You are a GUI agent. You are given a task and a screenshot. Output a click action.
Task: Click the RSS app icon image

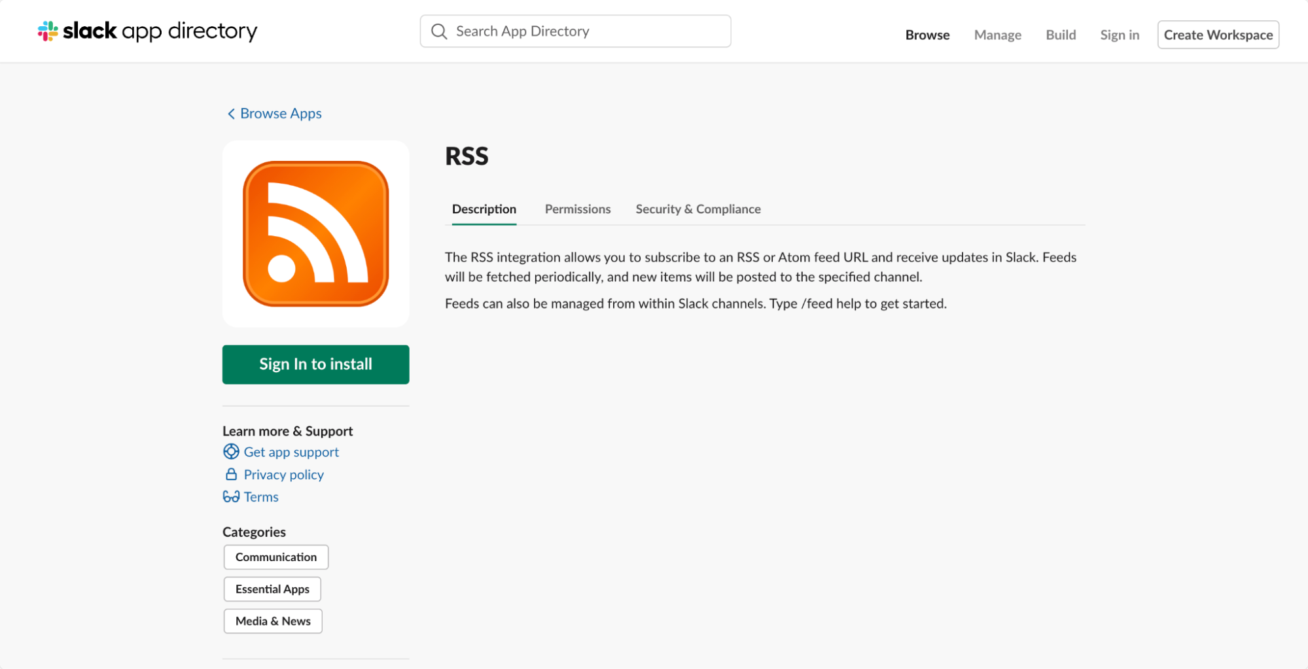point(316,233)
